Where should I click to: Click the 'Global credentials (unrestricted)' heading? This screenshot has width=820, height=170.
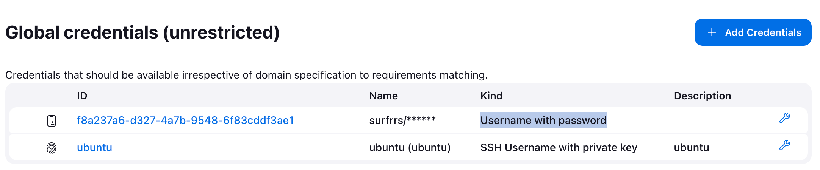[142, 32]
